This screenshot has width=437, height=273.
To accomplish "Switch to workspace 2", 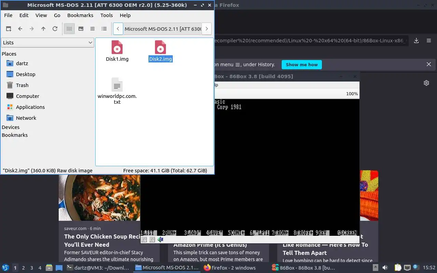I will click(x=23, y=268).
